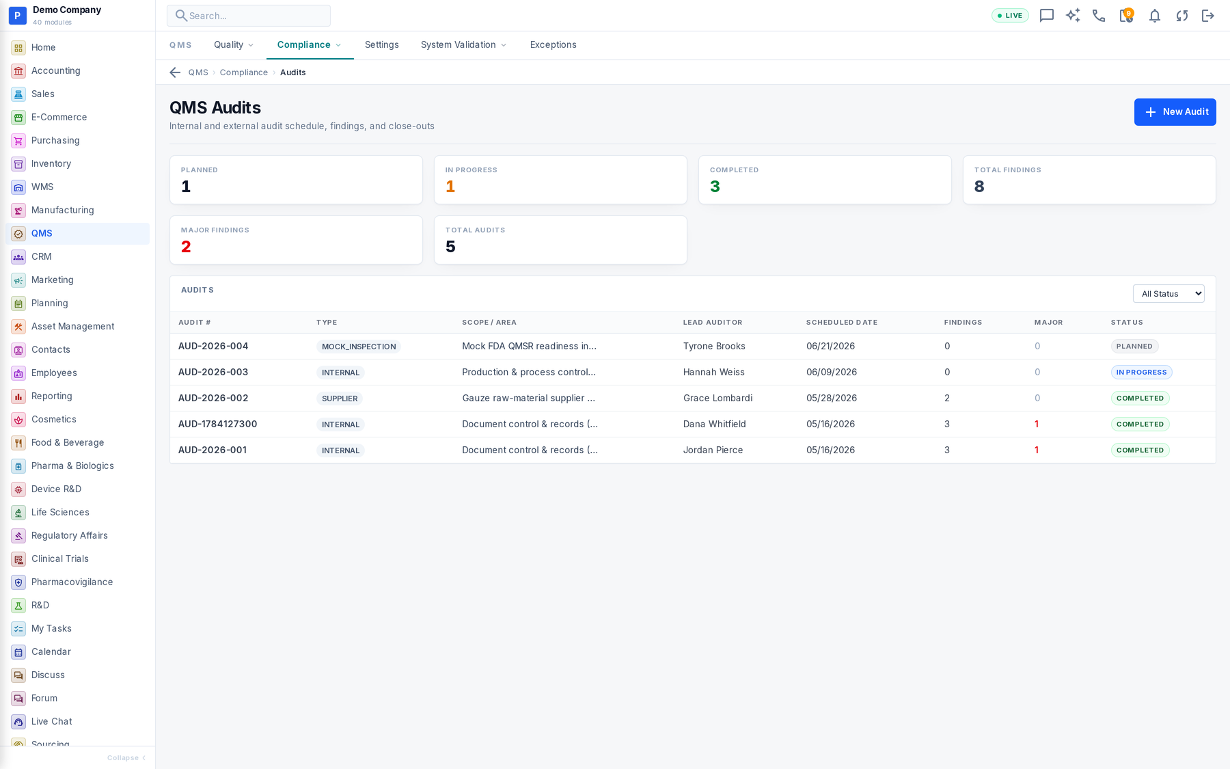
Task: Open the Exceptions tab
Action: coord(553,45)
